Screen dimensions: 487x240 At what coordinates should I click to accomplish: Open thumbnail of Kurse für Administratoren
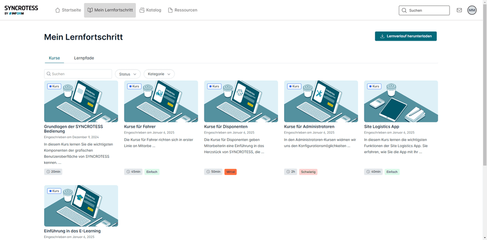[x=321, y=101]
